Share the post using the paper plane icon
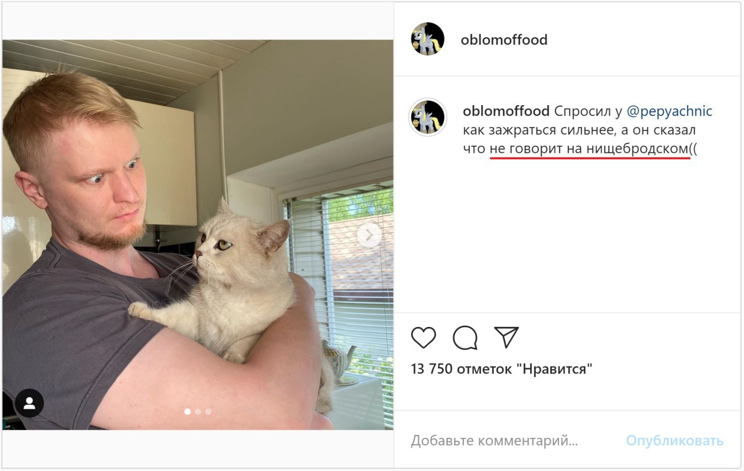Screen dimensions: 744x471 [x=506, y=337]
